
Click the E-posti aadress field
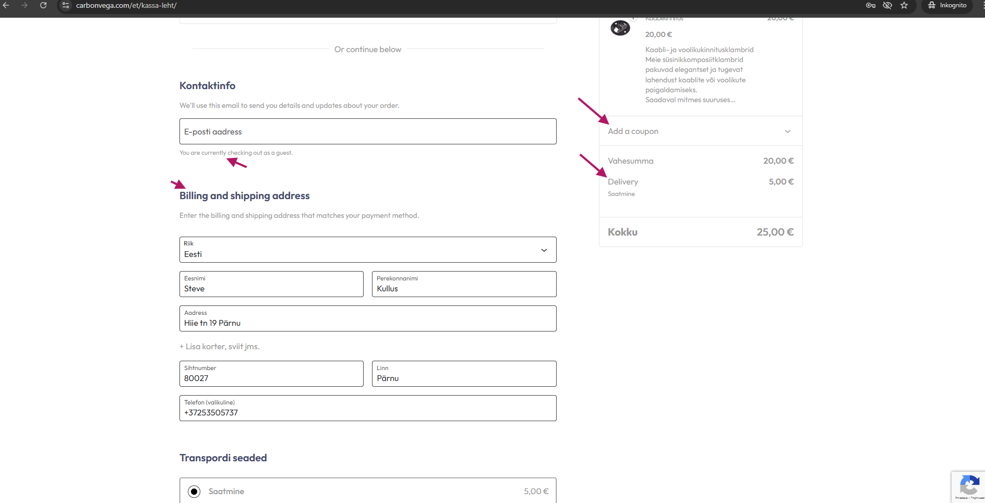click(368, 132)
